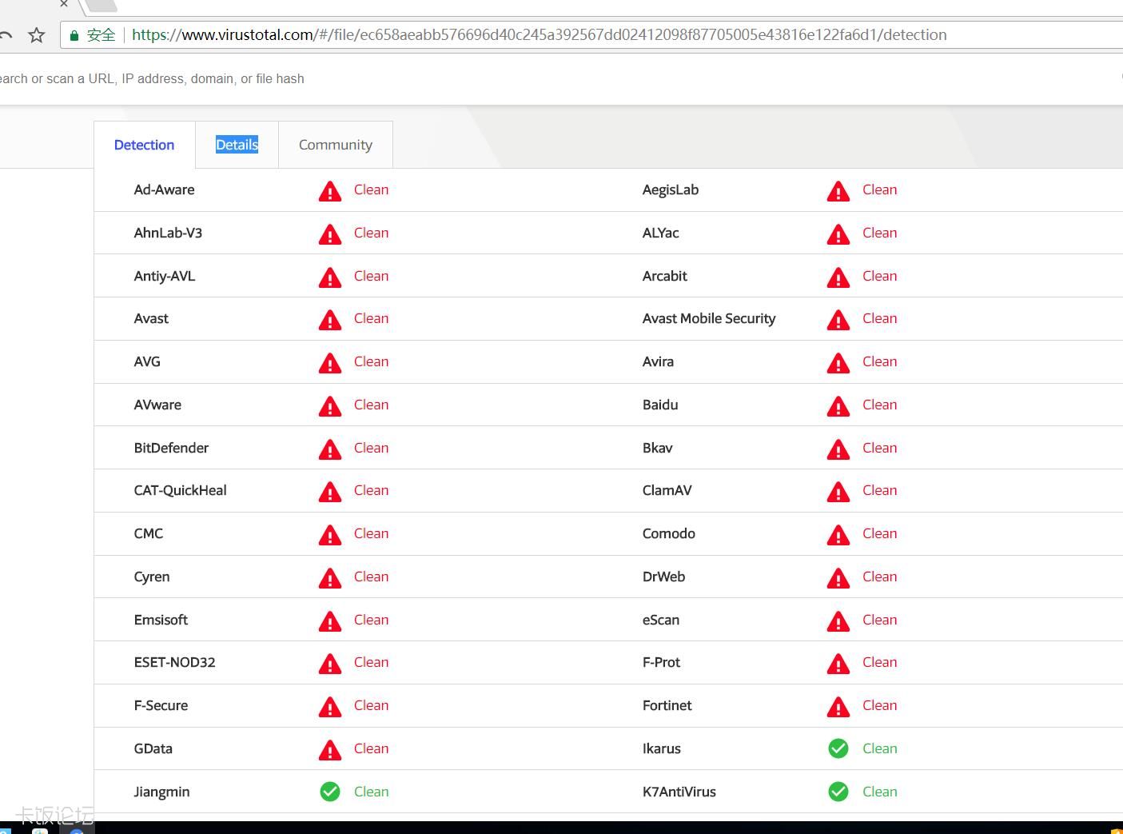This screenshot has height=834, width=1123.
Task: Click the red warning icon for Ad-Aware
Action: tap(330, 191)
